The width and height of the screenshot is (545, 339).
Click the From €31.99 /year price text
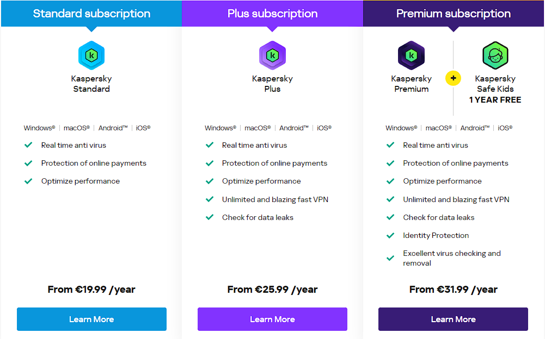pyautogui.click(x=453, y=290)
